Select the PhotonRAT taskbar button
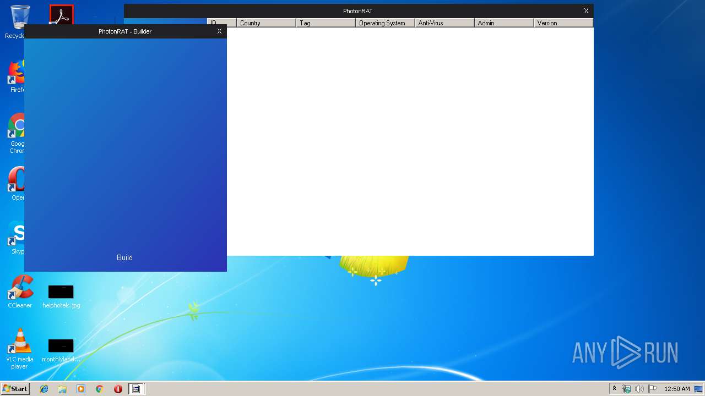The width and height of the screenshot is (705, 396). click(x=136, y=389)
